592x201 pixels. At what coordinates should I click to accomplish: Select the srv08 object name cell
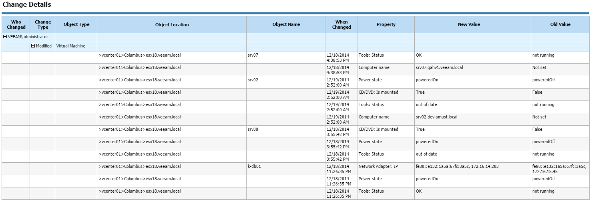(x=253, y=130)
